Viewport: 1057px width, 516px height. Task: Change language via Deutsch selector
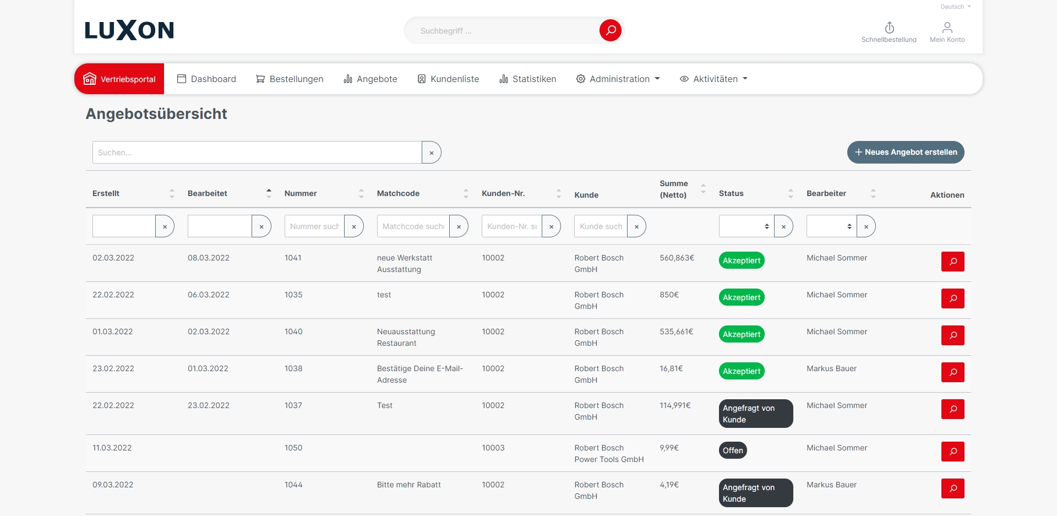[955, 7]
